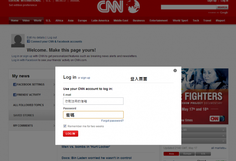Click 'Log in with Facebook' link

(x=25, y=60)
